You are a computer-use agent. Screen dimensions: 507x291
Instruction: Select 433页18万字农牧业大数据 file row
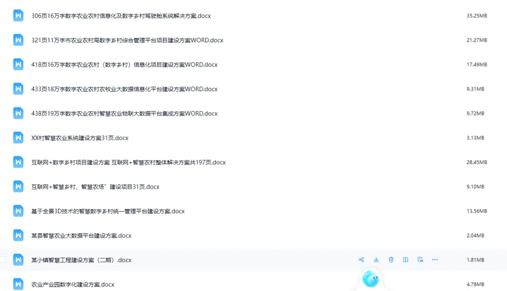(253, 89)
